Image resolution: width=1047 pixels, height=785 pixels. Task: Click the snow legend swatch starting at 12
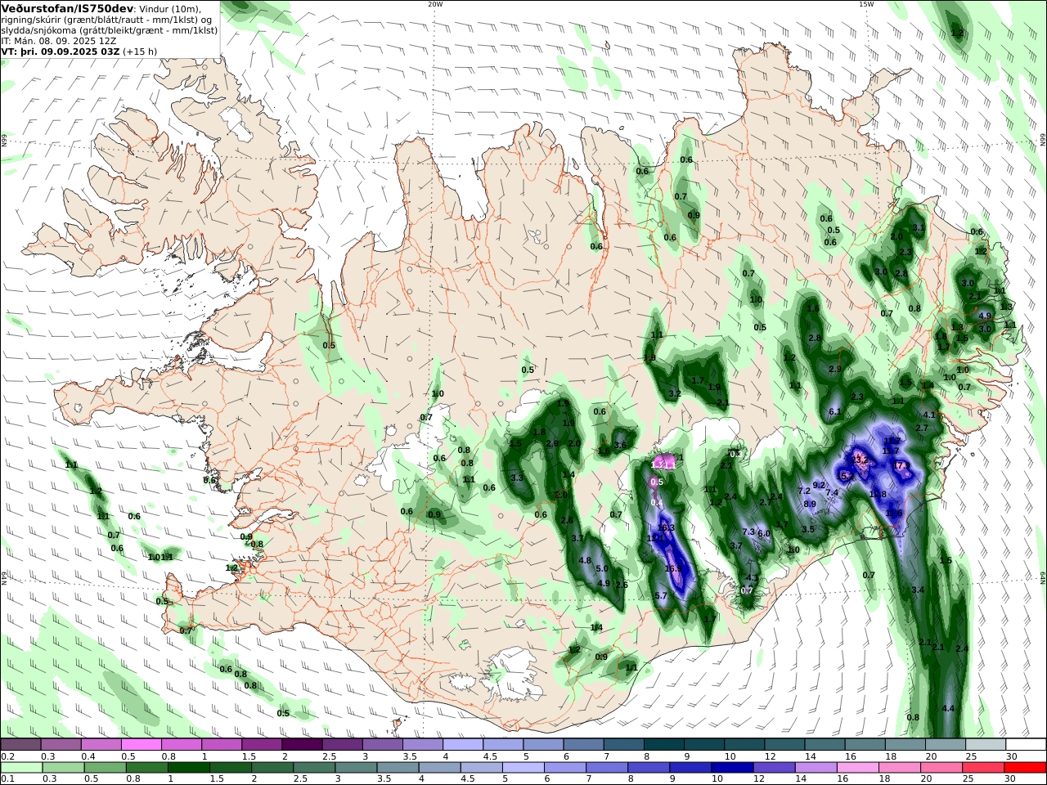pos(785,745)
